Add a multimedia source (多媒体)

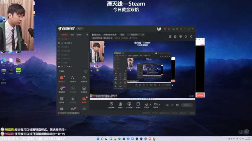coord(138,105)
